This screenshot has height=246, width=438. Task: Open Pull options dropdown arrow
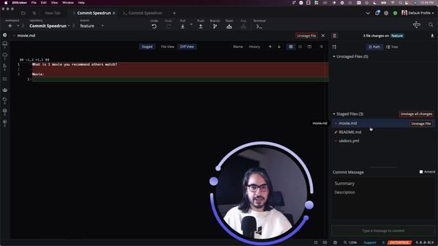click(x=192, y=25)
